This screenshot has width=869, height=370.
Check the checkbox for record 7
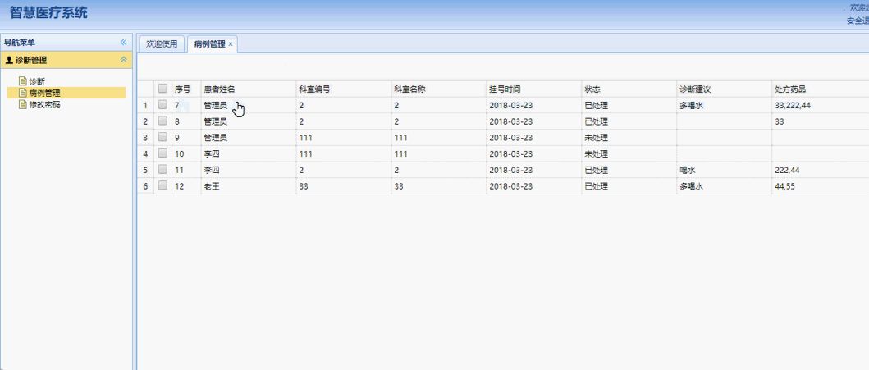[x=162, y=104]
